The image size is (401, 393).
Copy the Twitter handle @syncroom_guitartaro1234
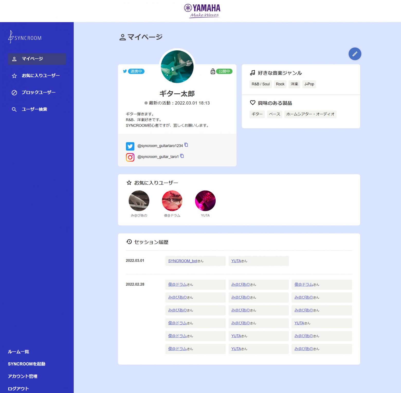tap(186, 145)
